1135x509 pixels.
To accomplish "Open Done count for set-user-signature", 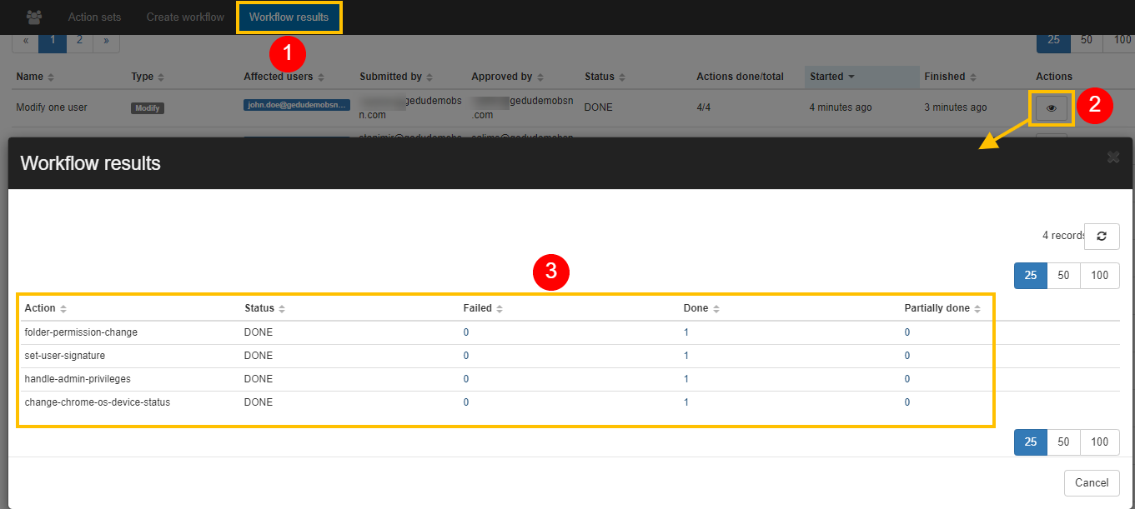I will point(686,356).
